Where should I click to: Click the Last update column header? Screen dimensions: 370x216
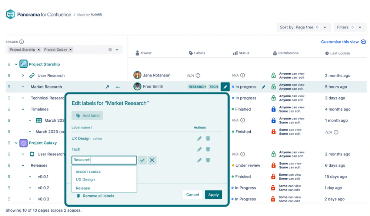(337, 53)
